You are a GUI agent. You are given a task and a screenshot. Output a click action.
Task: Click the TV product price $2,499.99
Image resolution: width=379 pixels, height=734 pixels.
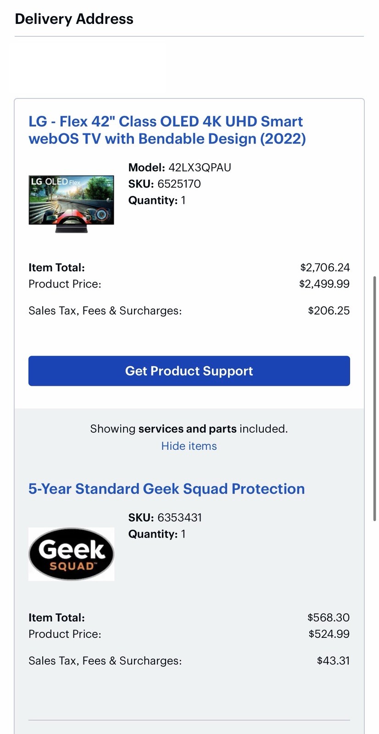pyautogui.click(x=324, y=284)
